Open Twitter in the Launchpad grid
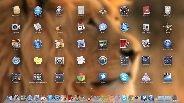 pyautogui.click(x=103, y=77)
